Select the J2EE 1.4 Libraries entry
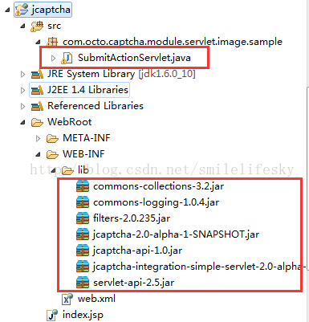 coord(88,90)
